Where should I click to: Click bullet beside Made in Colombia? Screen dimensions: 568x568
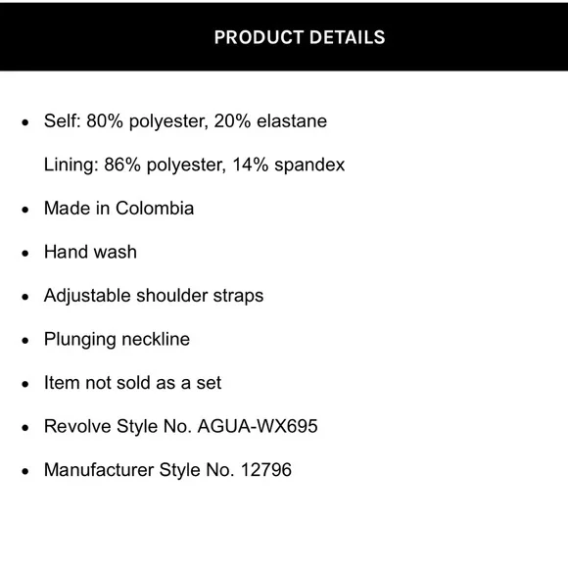pyautogui.click(x=25, y=210)
